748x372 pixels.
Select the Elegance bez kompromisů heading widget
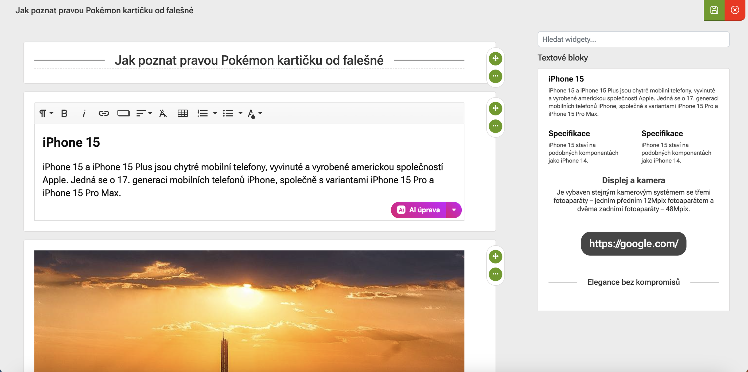tap(633, 282)
